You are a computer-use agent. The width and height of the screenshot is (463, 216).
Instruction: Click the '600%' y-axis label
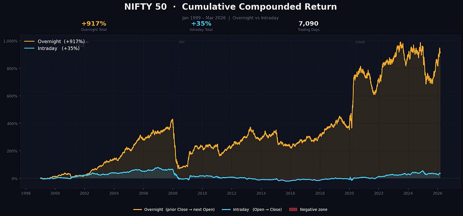(x=12, y=96)
